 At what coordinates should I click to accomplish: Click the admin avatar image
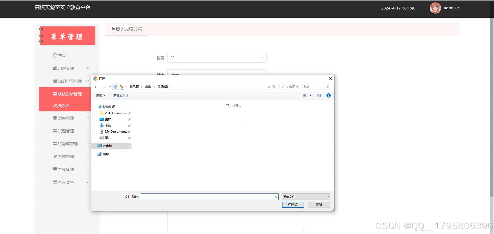[x=435, y=8]
